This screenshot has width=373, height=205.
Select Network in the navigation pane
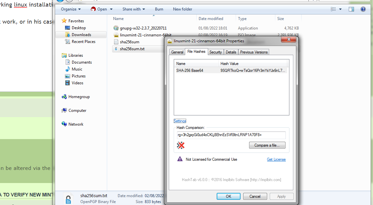coord(76,125)
